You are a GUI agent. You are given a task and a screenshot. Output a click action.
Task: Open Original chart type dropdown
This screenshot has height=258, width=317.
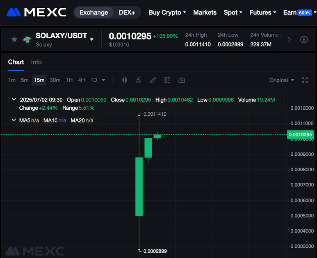(x=282, y=80)
